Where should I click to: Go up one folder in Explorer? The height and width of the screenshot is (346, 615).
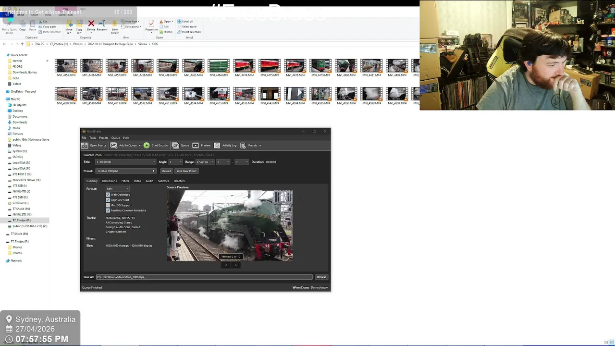[22, 44]
